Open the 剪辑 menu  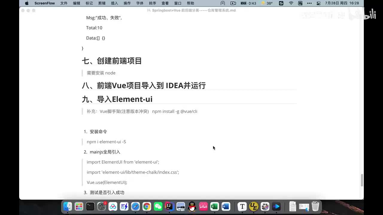click(x=102, y=3)
